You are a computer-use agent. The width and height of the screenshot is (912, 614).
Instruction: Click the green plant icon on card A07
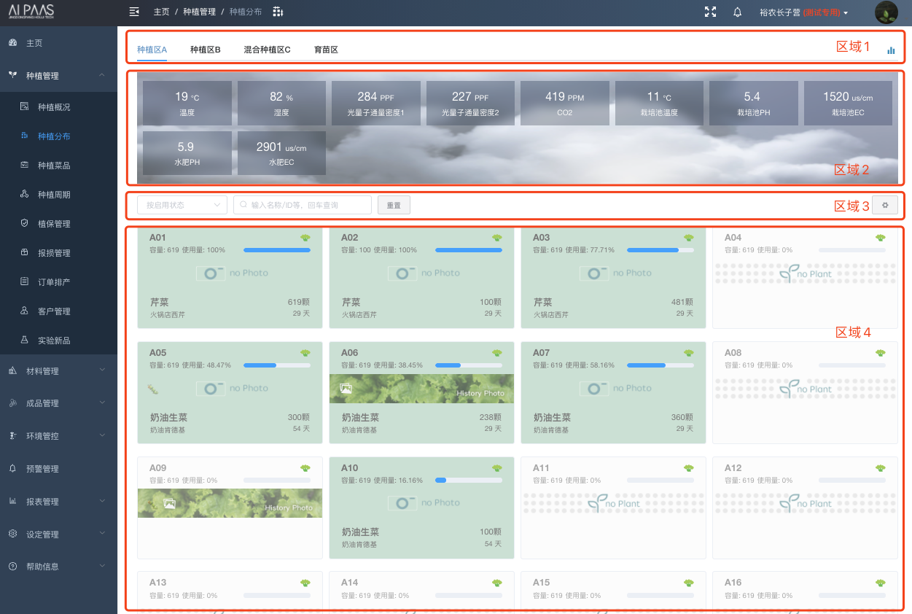[688, 353]
